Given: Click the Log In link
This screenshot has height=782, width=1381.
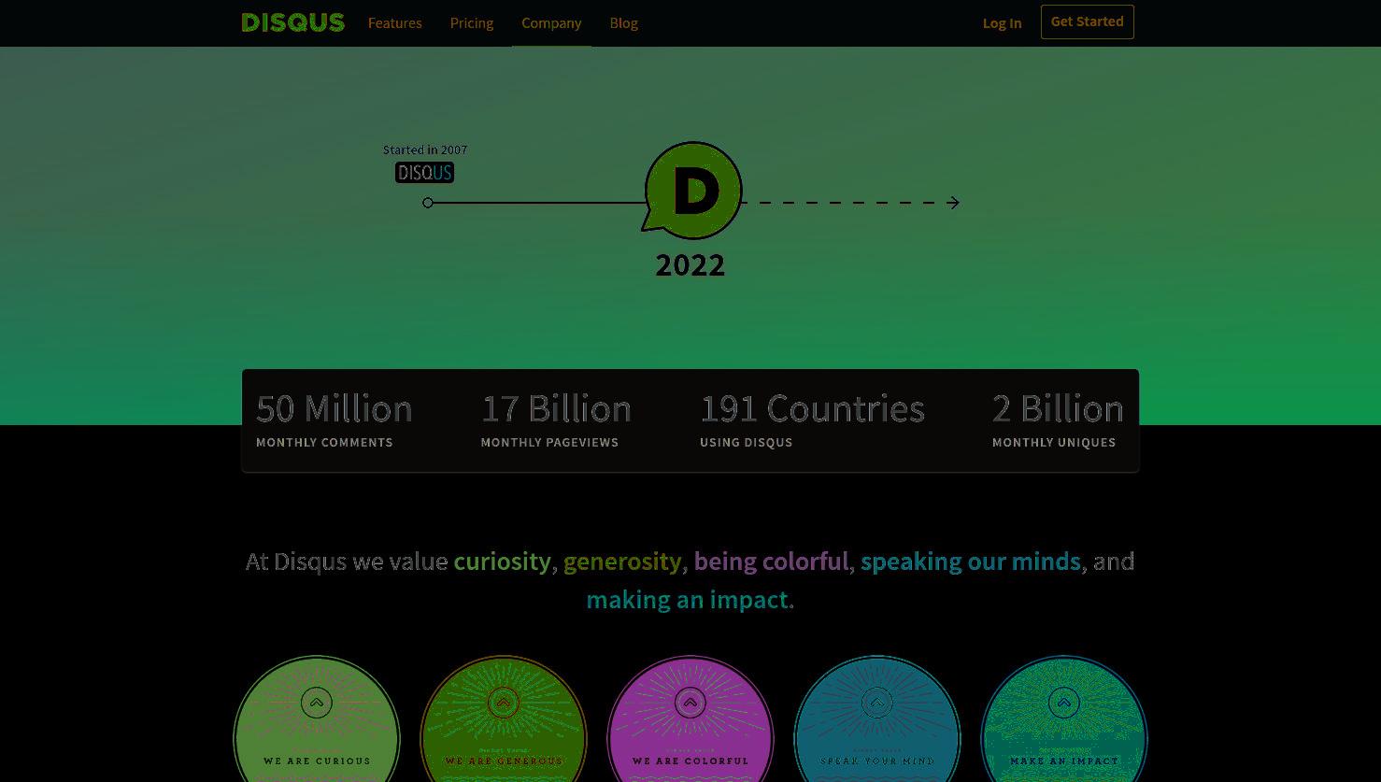Looking at the screenshot, I should [x=1002, y=23].
